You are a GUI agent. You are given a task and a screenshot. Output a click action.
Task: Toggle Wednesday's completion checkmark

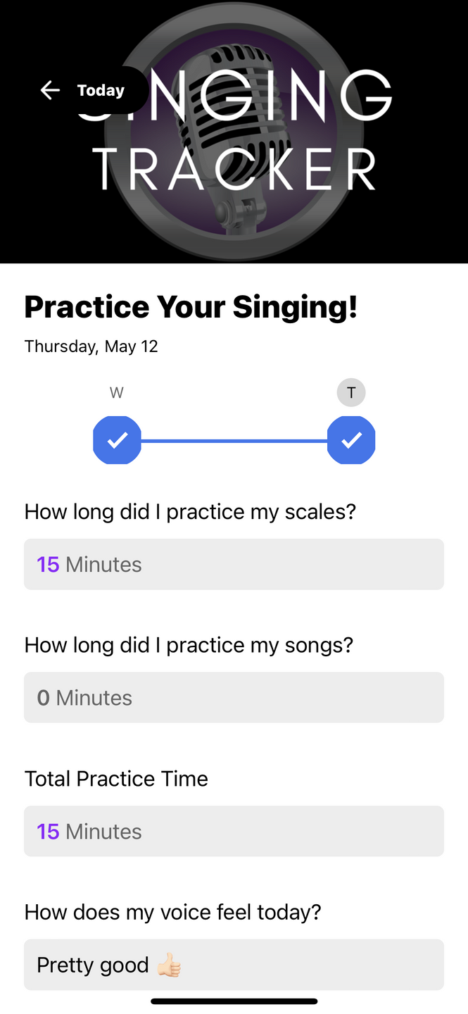pos(117,440)
